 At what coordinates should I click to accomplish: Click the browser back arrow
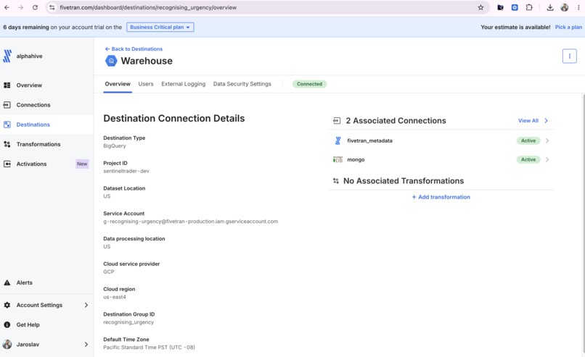pyautogui.click(x=7, y=7)
